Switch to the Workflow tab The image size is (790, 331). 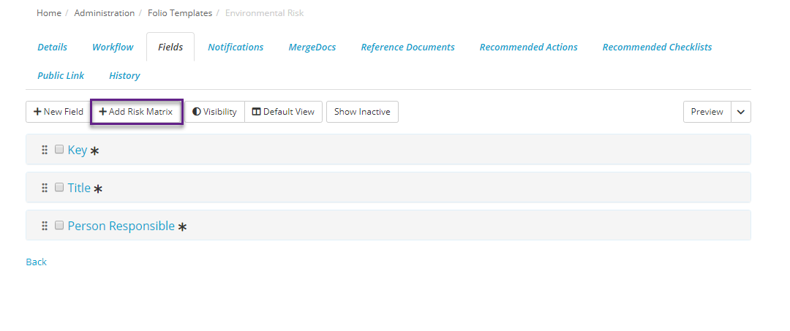click(113, 47)
